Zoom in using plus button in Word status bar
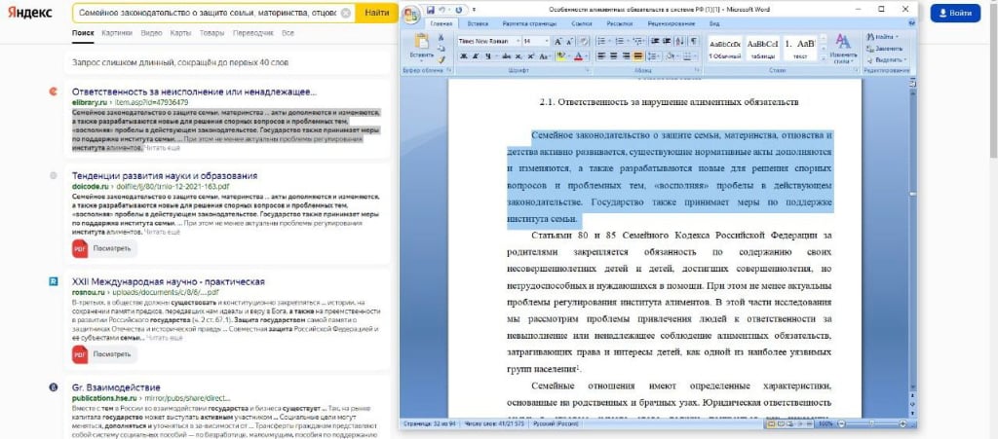 click(x=902, y=423)
